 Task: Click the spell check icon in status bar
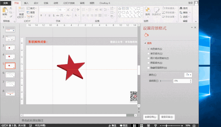coord(30,126)
